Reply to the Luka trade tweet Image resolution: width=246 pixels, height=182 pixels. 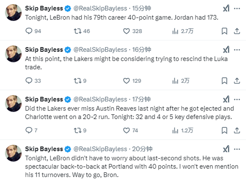pyautogui.click(x=29, y=81)
